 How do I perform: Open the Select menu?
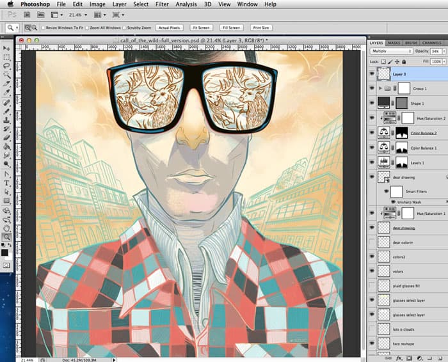141,4
